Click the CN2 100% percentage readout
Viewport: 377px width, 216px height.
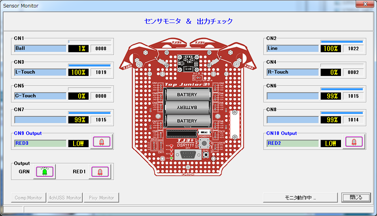[x=331, y=49]
